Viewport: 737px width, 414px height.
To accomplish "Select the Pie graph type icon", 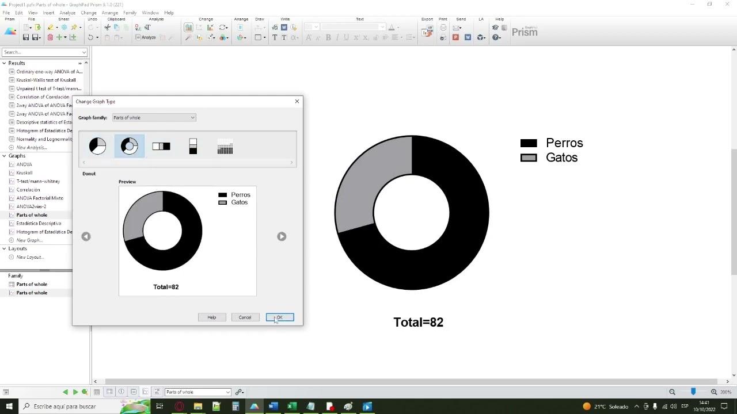I will point(97,146).
